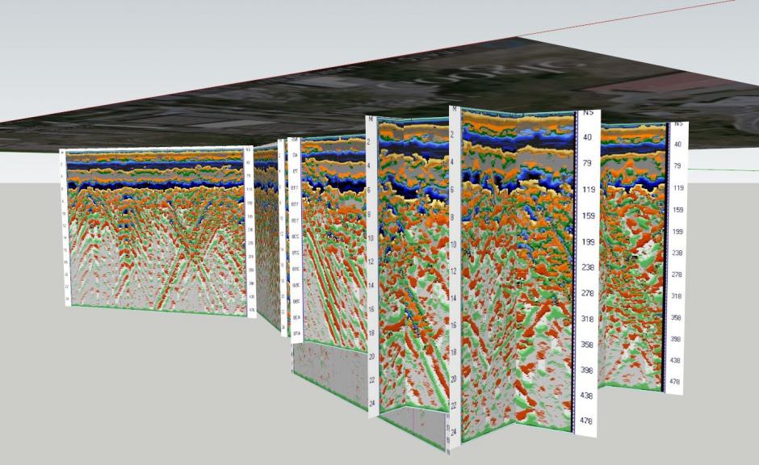Screen dimensions: 759x465
Task: Select the NS header on the largest time scale
Action: coord(588,112)
